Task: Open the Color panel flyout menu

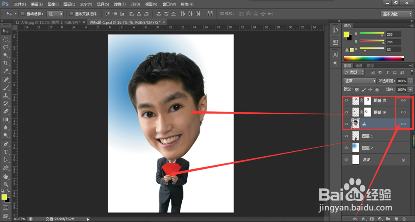Action: tap(411, 26)
